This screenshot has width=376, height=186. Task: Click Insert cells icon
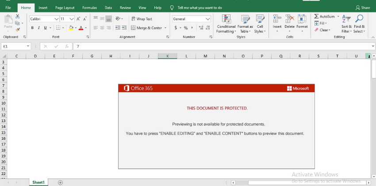pos(277,19)
